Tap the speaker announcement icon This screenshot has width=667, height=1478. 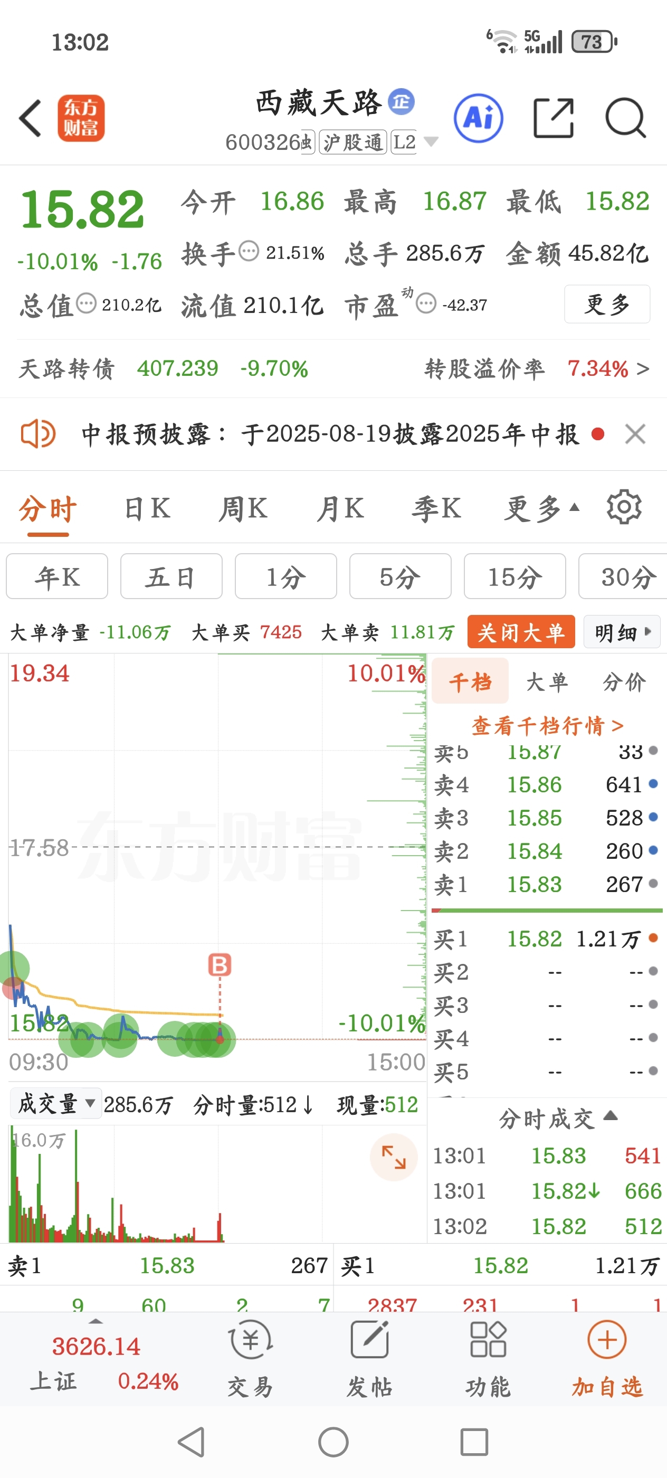pos(38,433)
